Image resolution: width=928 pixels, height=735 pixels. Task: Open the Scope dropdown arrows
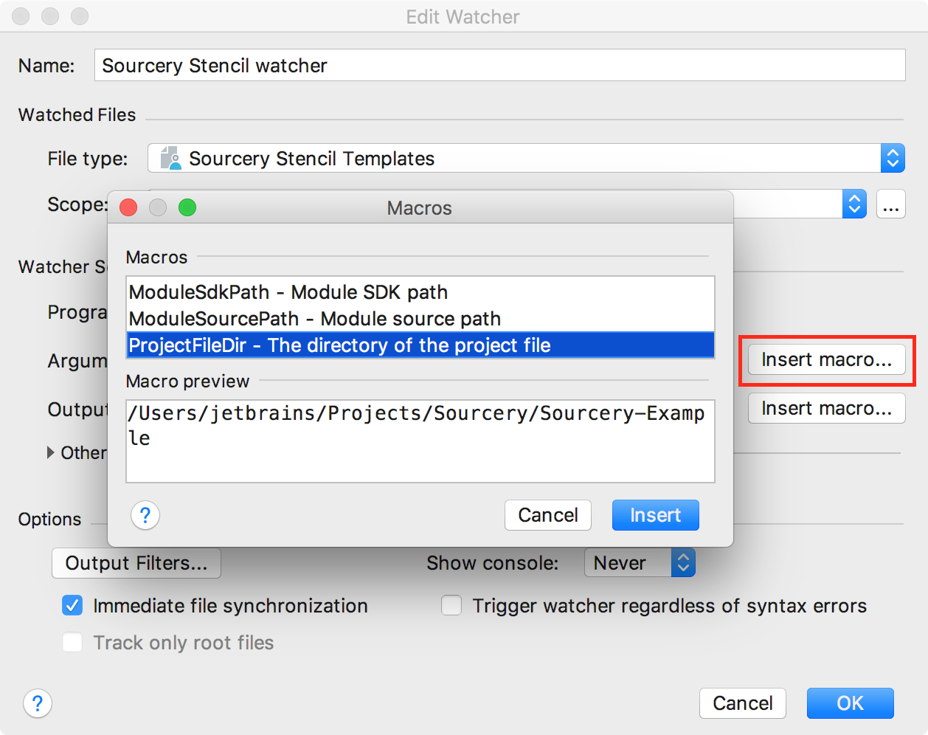(x=854, y=204)
